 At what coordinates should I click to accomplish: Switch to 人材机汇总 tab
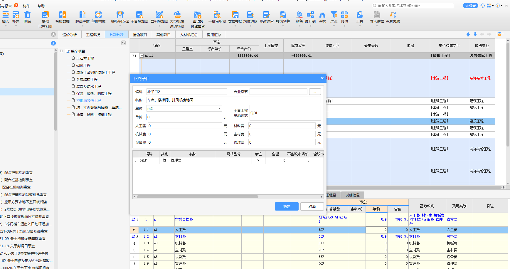coord(189,35)
